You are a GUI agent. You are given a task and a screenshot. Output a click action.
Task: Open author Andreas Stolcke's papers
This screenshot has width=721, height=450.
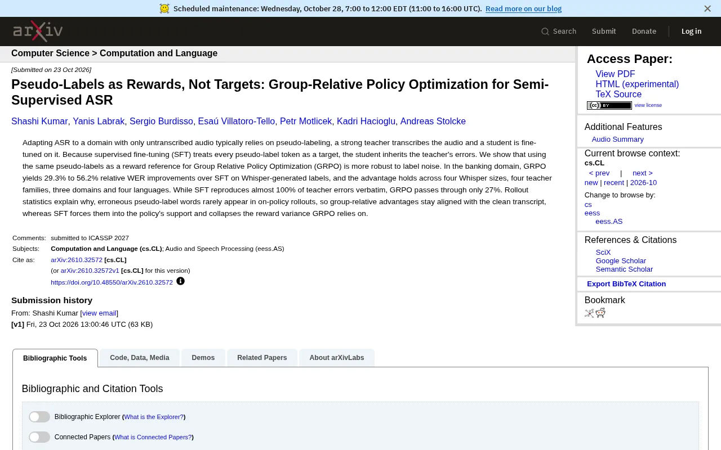coord(433,121)
